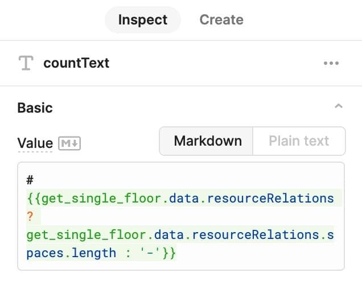Screen dimensions: 362x289
Task: Open the Create tab
Action: click(x=221, y=20)
